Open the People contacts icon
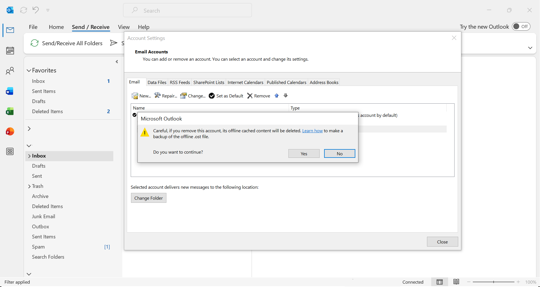 (x=10, y=71)
